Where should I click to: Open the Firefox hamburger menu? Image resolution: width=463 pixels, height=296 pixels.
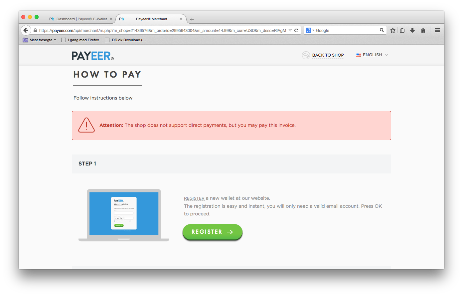pyautogui.click(x=437, y=30)
